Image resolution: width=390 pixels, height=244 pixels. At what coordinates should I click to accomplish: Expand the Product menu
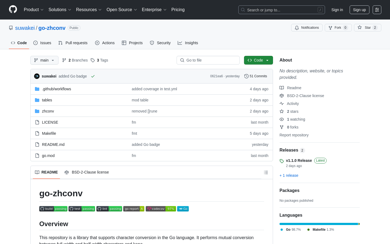point(34,10)
